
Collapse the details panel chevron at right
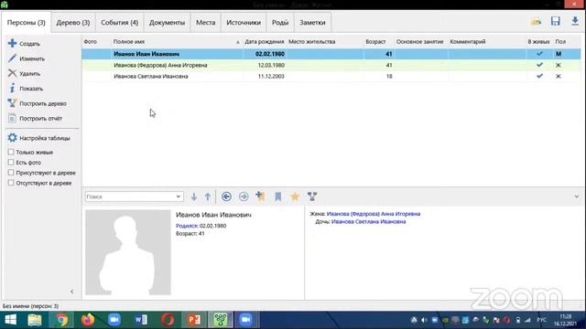click(576, 196)
